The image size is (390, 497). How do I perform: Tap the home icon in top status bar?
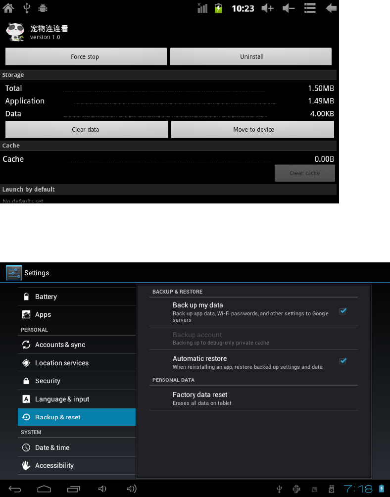point(8,7)
